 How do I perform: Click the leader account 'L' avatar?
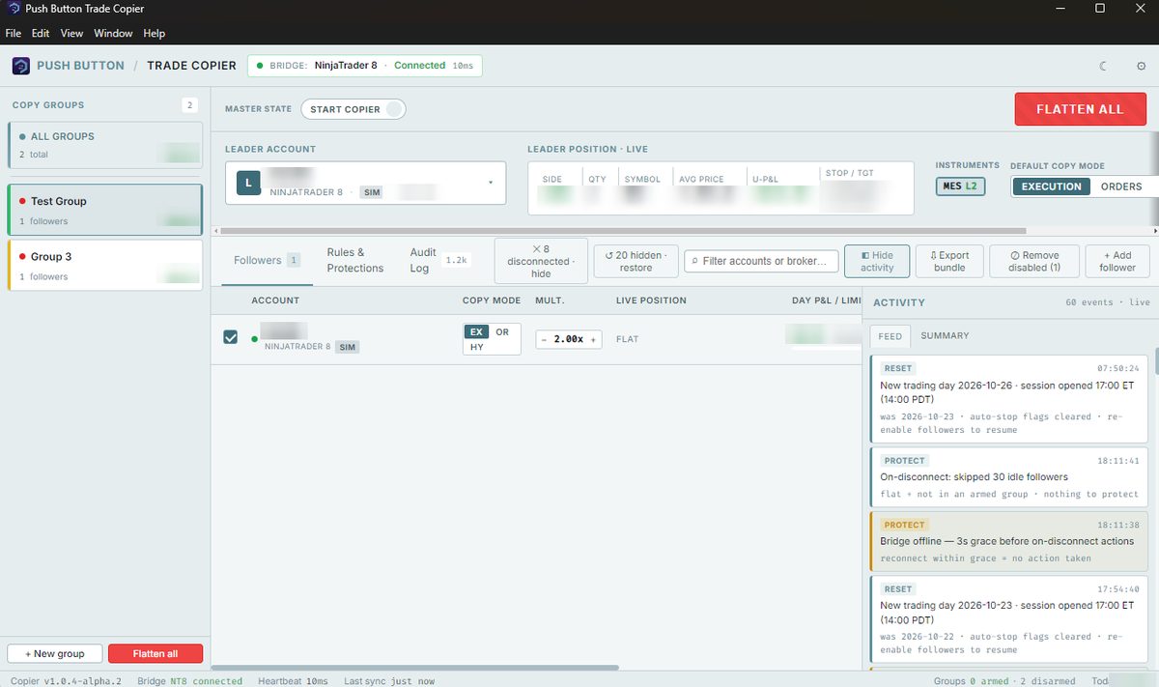tap(248, 184)
